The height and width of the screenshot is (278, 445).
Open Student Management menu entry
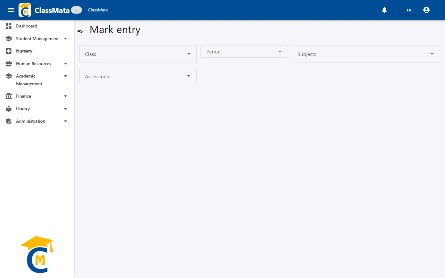[37, 39]
